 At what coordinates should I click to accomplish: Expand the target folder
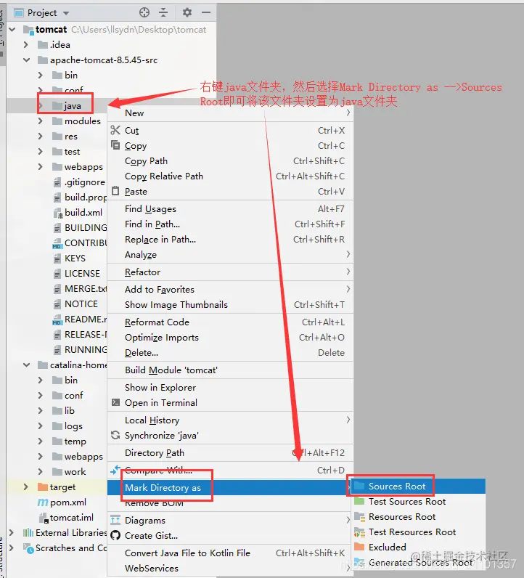25,487
